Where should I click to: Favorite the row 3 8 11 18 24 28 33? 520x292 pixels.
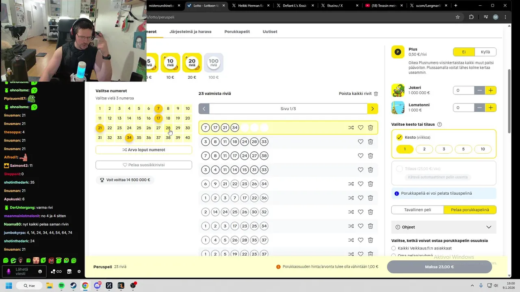click(360, 142)
